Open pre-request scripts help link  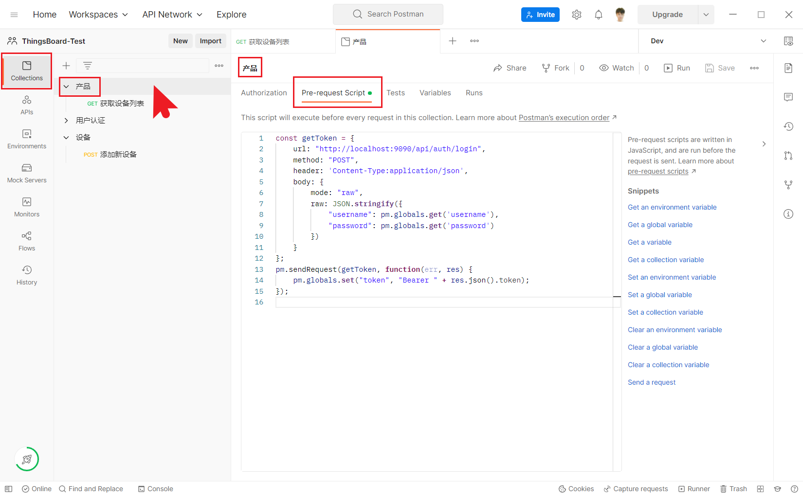point(658,171)
